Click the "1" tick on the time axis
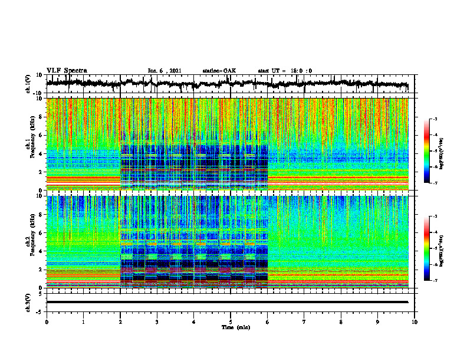Screen dimensions: 467x361 [x=83, y=322]
